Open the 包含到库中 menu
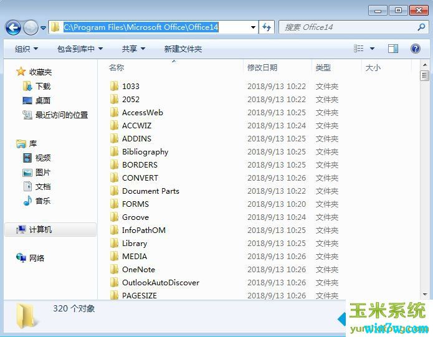433x337 pixels. pyautogui.click(x=80, y=49)
